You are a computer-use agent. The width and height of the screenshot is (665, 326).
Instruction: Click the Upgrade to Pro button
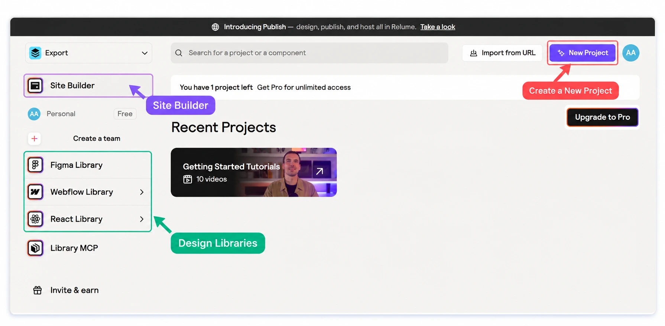[x=603, y=117]
